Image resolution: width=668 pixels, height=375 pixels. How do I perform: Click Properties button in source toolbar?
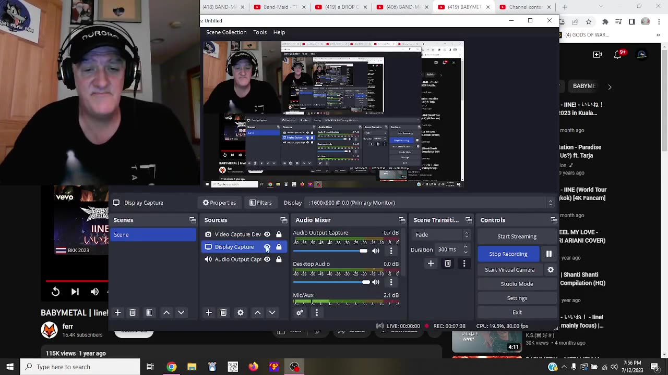[x=219, y=203]
